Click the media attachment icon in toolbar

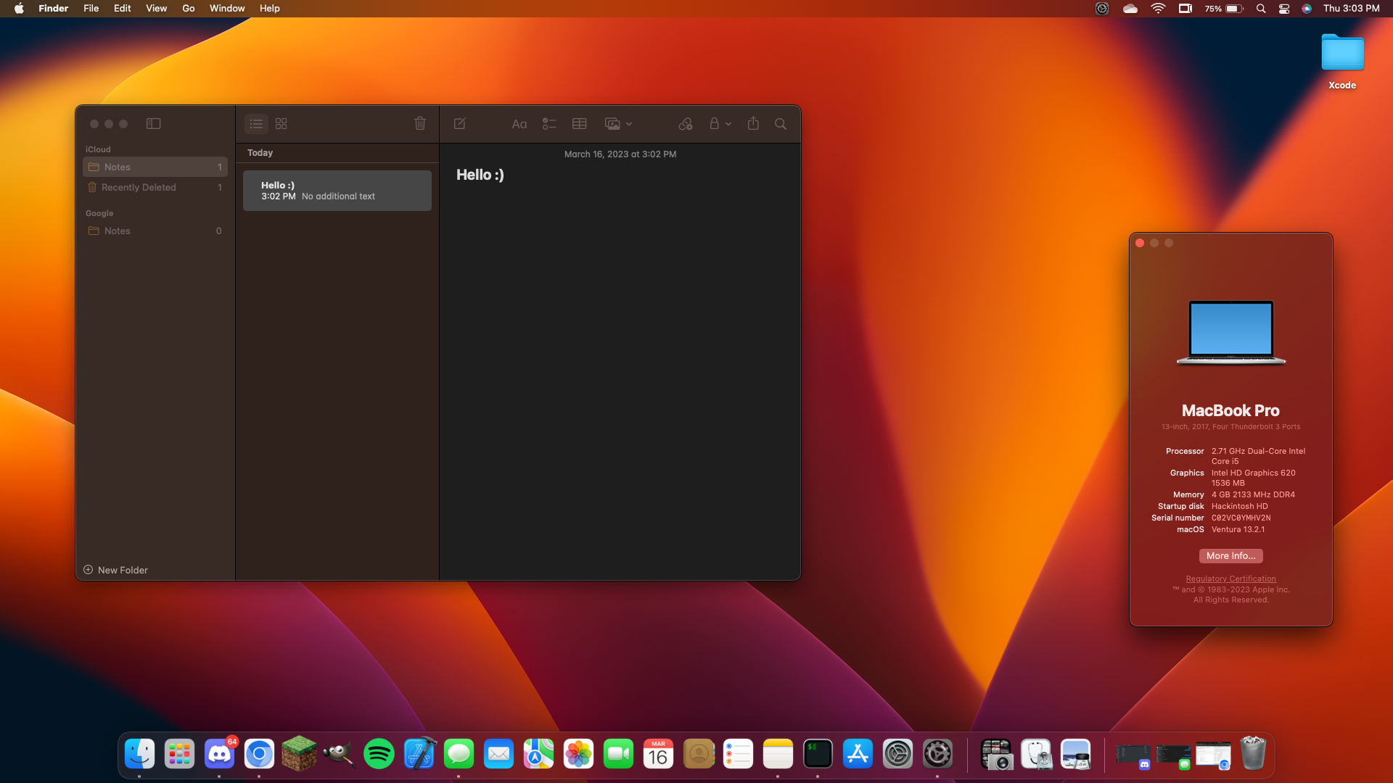coord(612,123)
